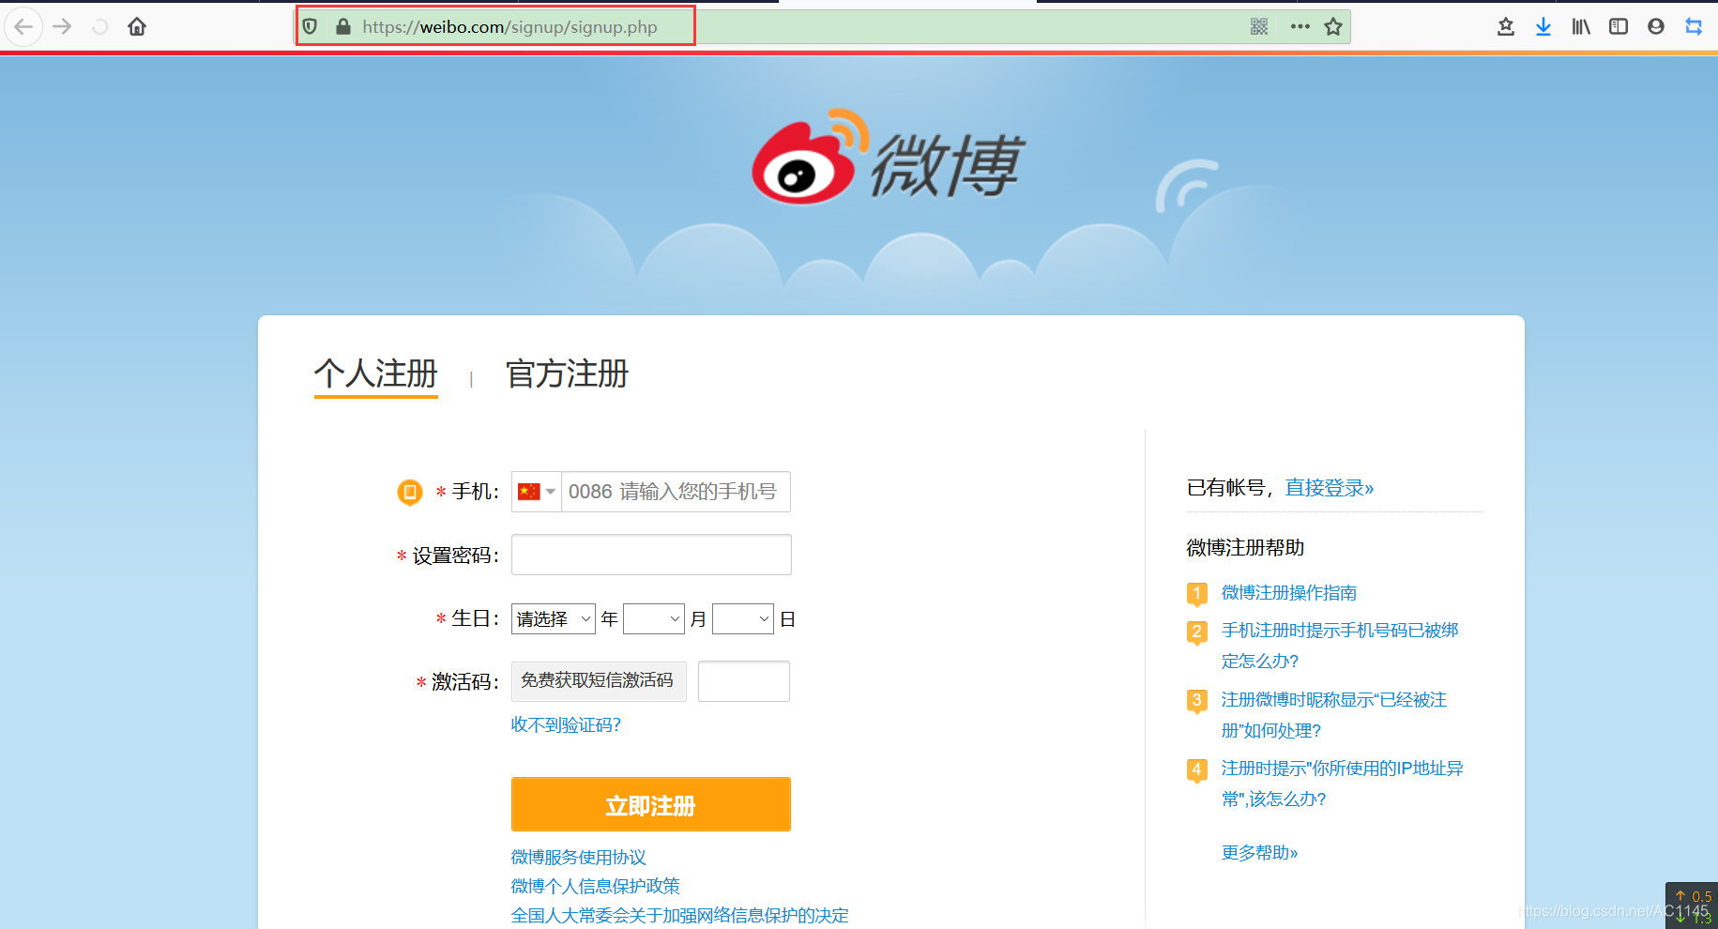Open 收不到验证码? help link
Viewport: 1718px width, 929px height.
(x=566, y=724)
